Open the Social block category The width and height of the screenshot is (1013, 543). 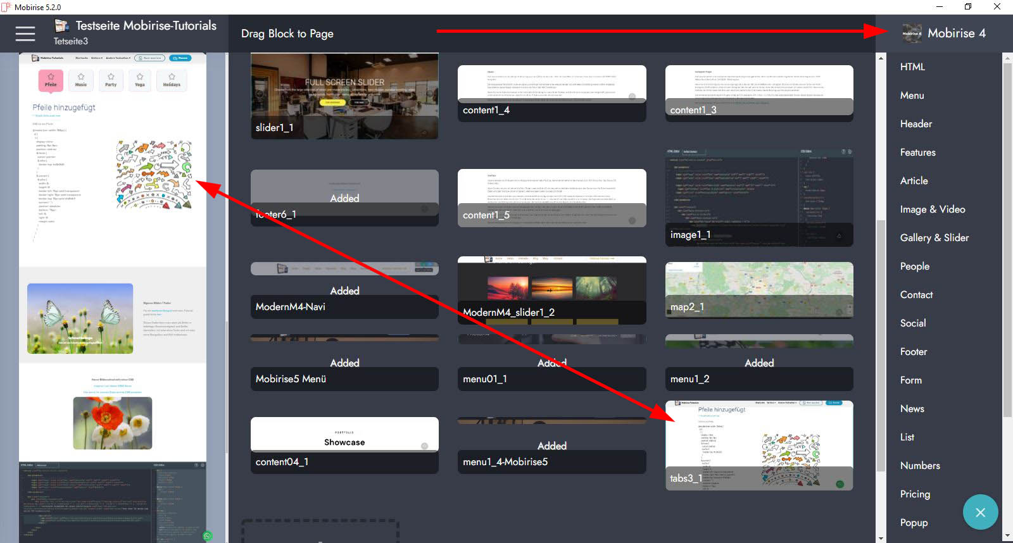coord(913,323)
